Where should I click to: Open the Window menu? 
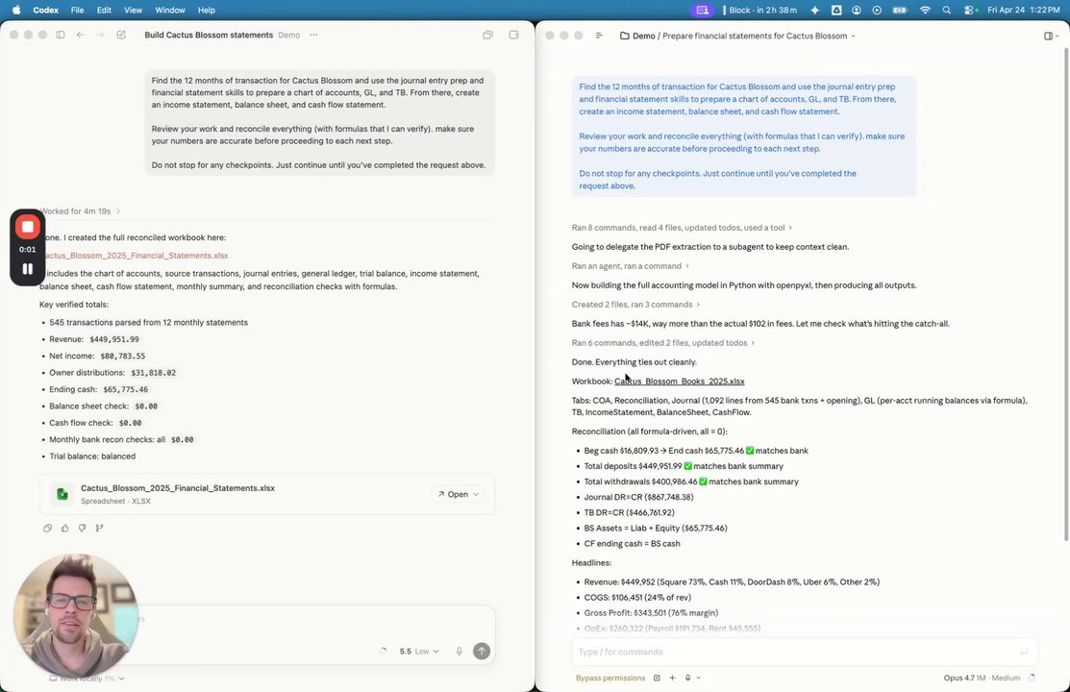coord(170,11)
